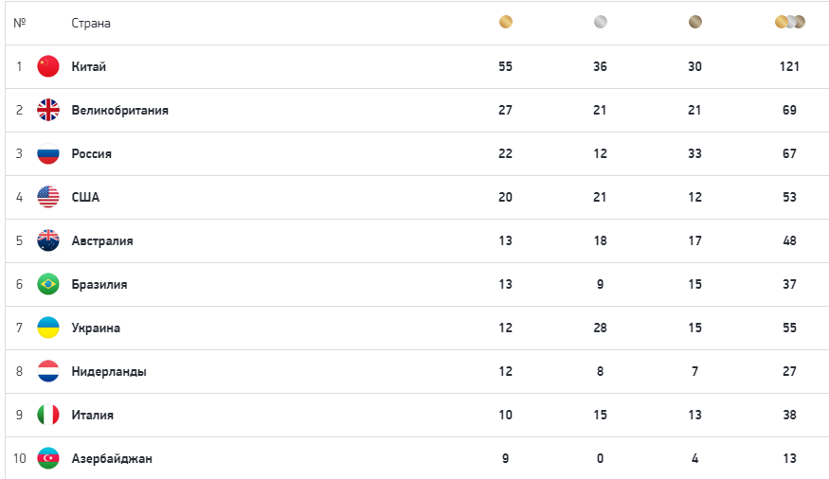Click the USA flag icon
The image size is (829, 479).
click(x=48, y=197)
